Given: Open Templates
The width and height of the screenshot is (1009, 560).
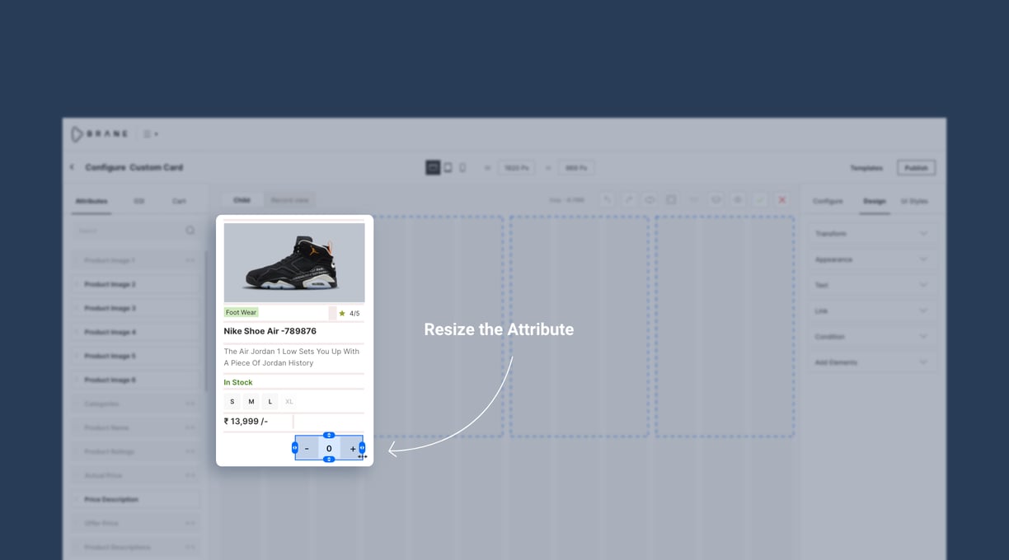Looking at the screenshot, I should pos(866,168).
